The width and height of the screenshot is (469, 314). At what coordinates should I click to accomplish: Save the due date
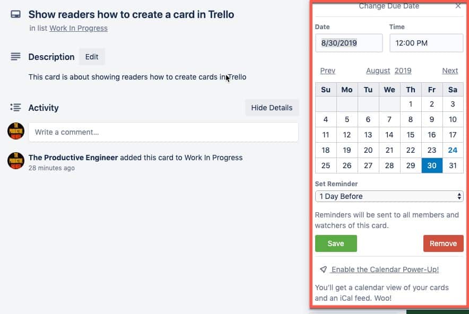coord(336,243)
